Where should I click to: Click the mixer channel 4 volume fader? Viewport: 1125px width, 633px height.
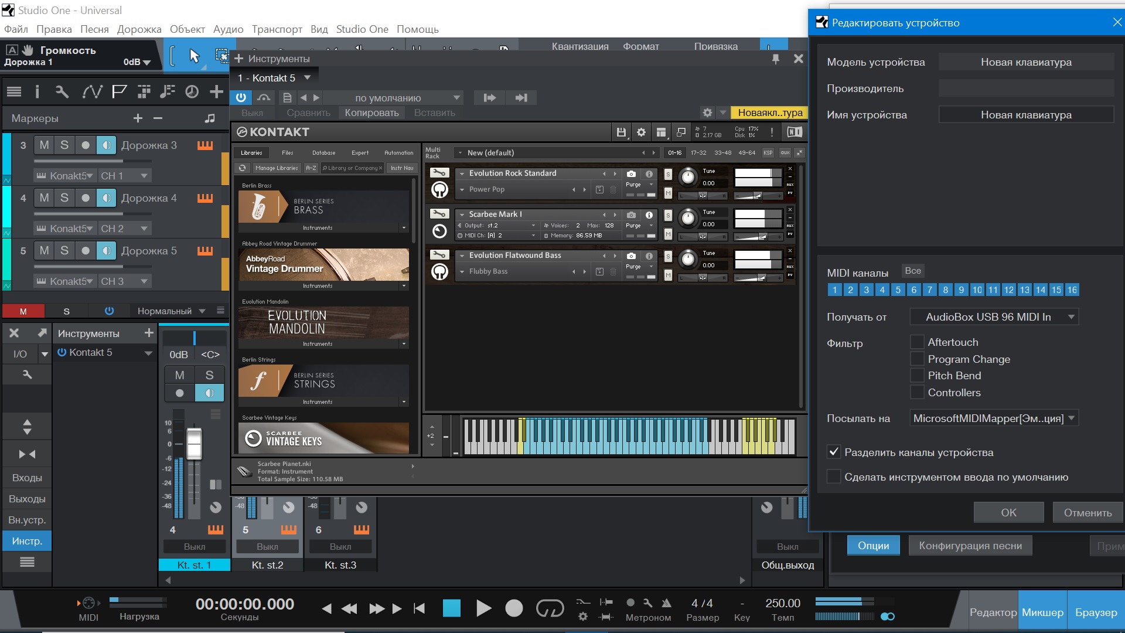(194, 444)
